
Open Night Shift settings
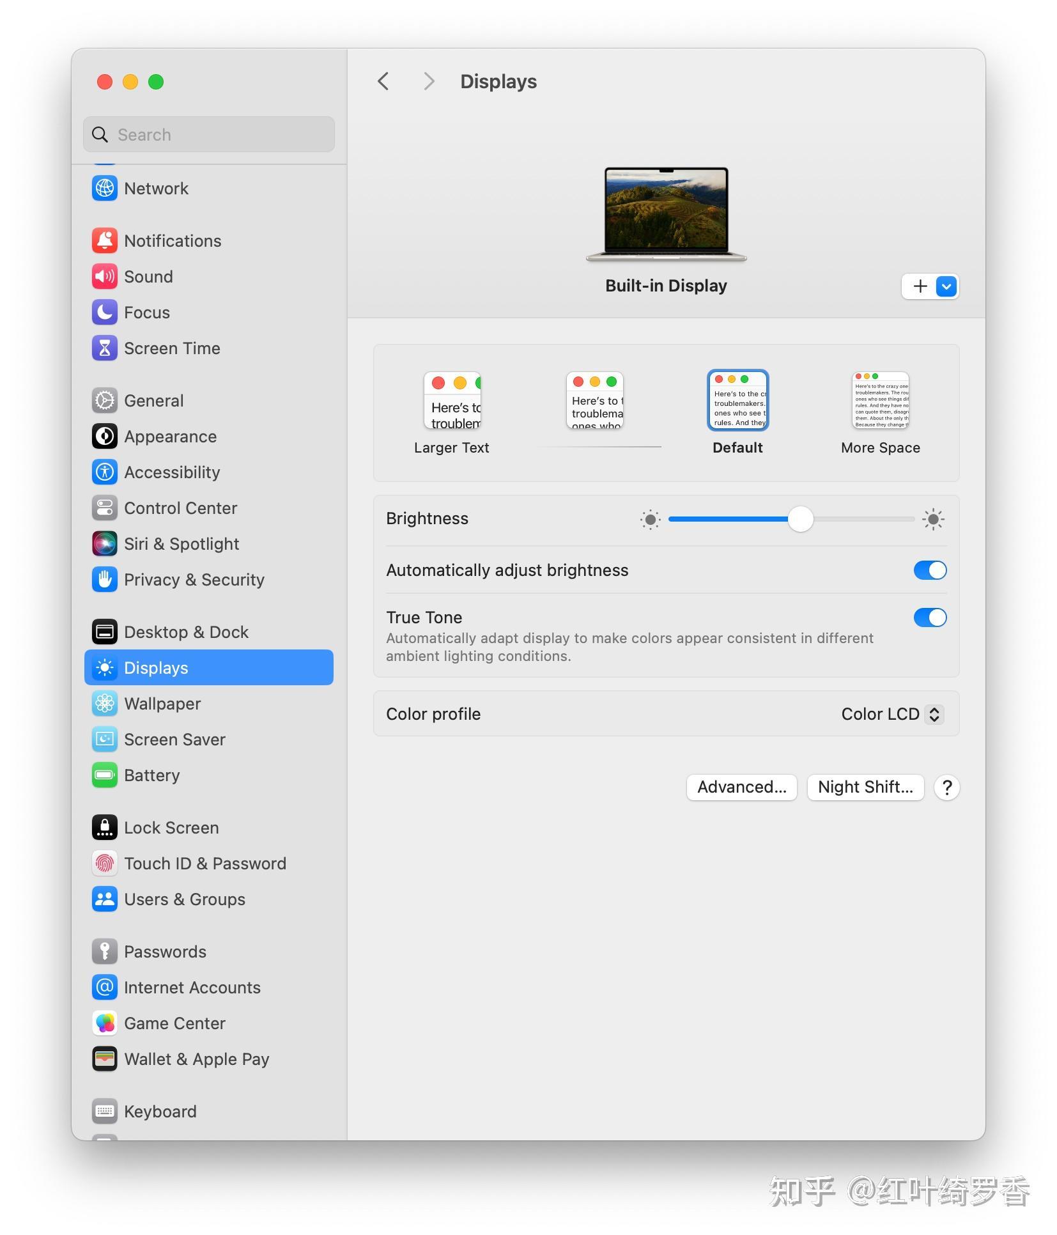pos(865,787)
